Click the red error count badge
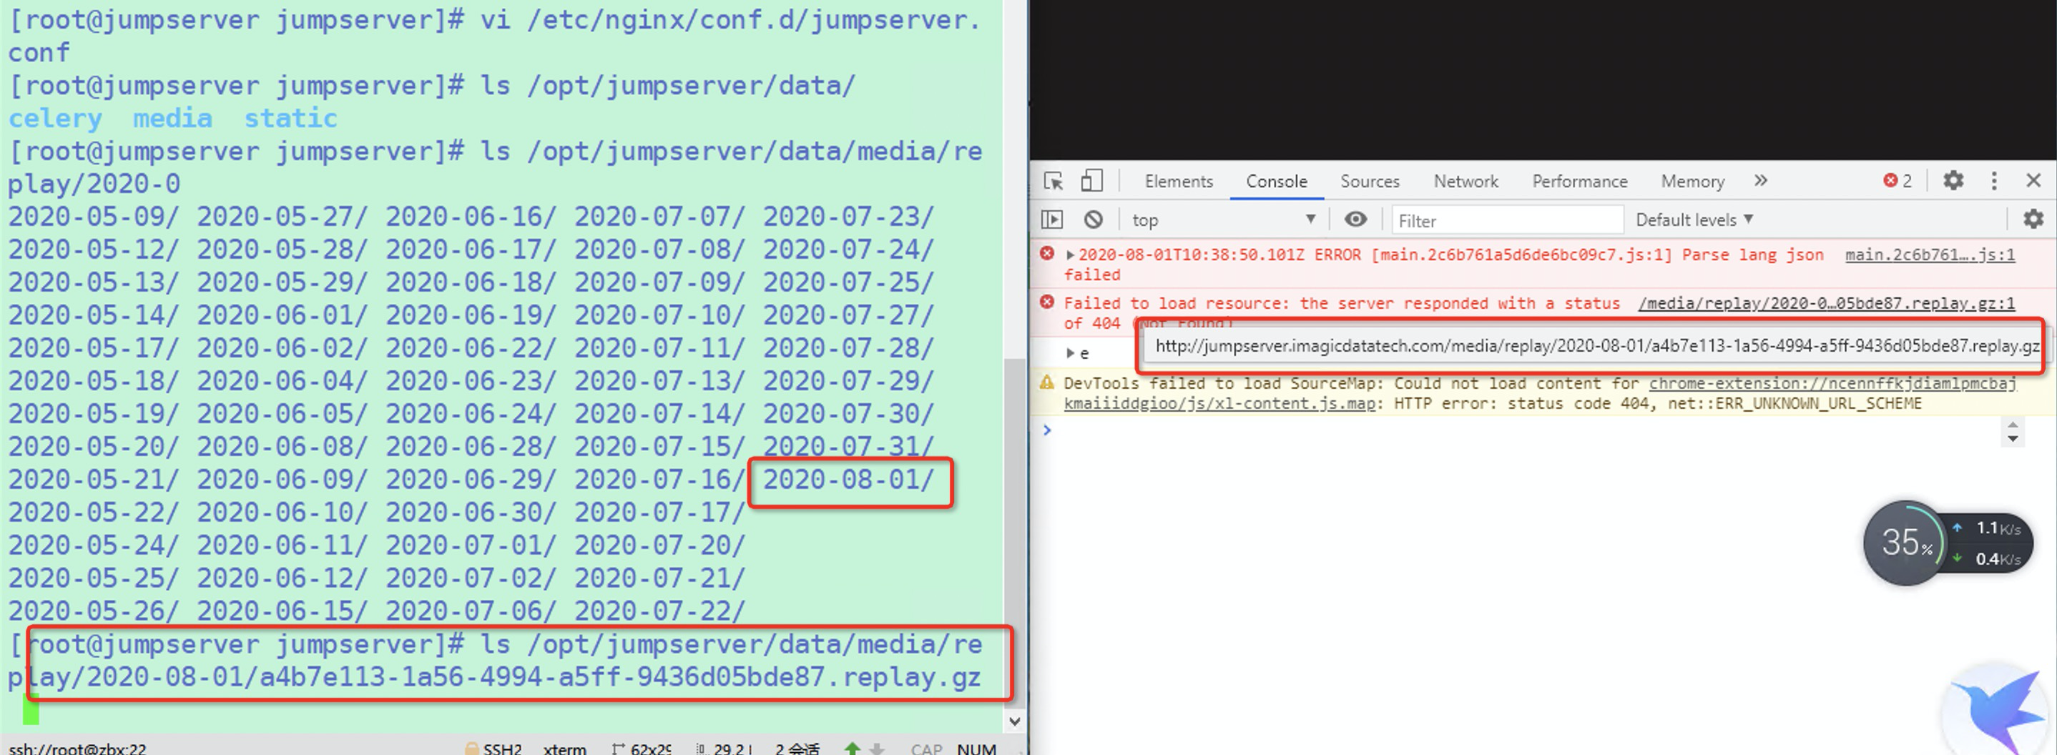Viewport: 2057px width, 755px height. tap(1898, 181)
